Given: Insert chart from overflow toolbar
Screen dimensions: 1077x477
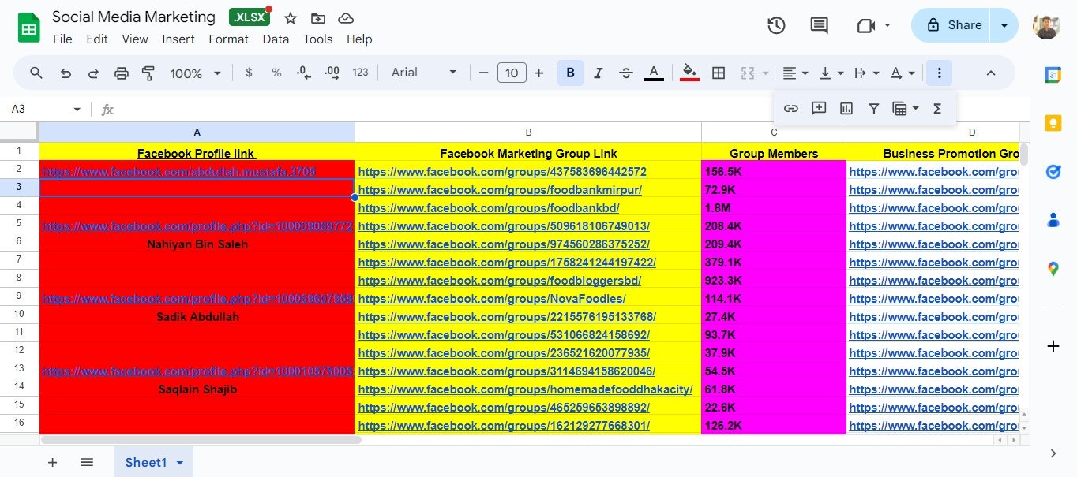Looking at the screenshot, I should (x=846, y=109).
